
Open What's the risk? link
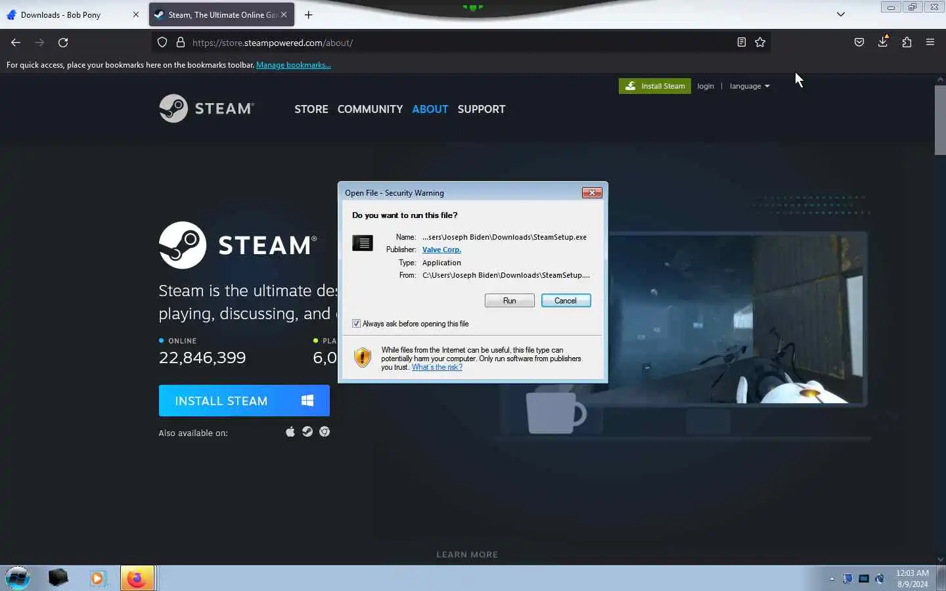[437, 367]
